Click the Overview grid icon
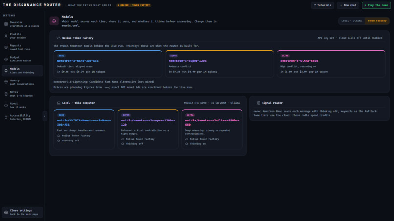The width and height of the screenshot is (394, 221). 6,24
